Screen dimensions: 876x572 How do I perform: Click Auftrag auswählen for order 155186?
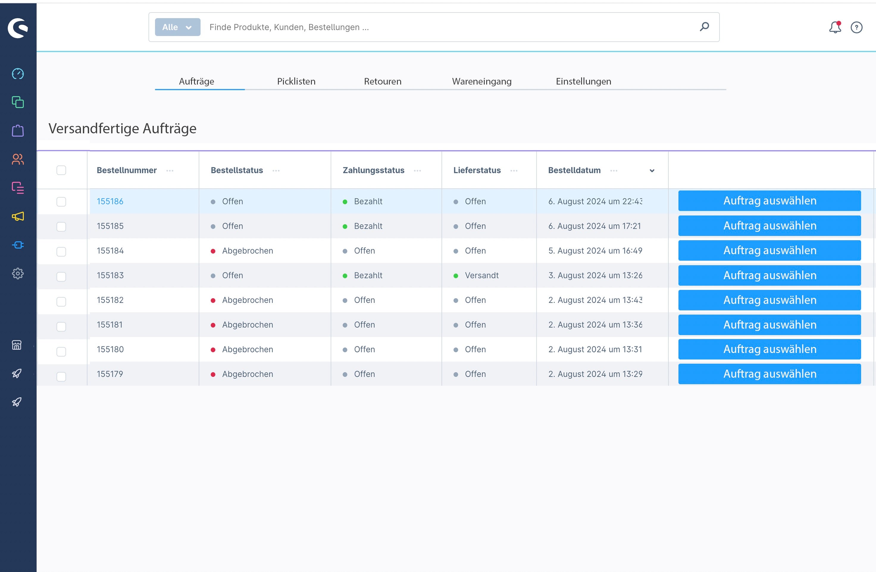click(770, 201)
